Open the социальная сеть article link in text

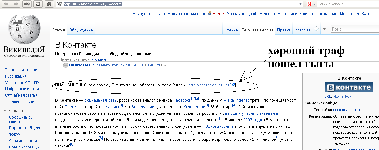pos(101,100)
